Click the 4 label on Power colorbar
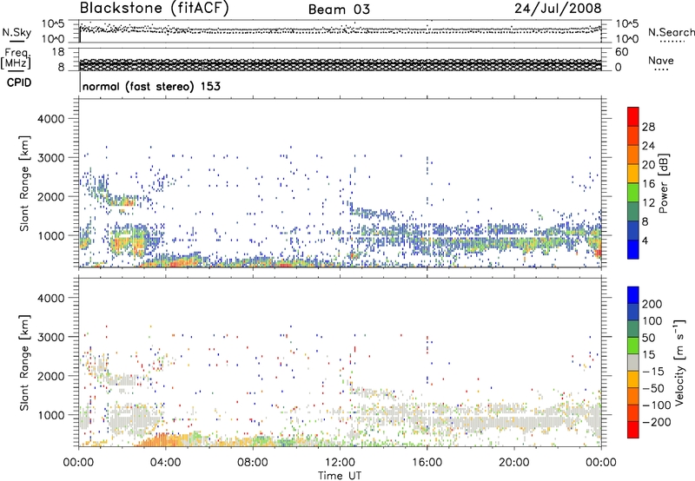The height and width of the screenshot is (481, 695). [x=645, y=240]
